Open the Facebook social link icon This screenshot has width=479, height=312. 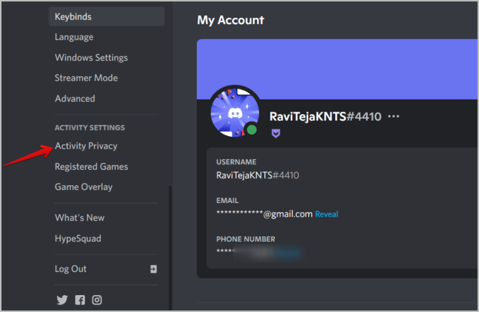(80, 300)
